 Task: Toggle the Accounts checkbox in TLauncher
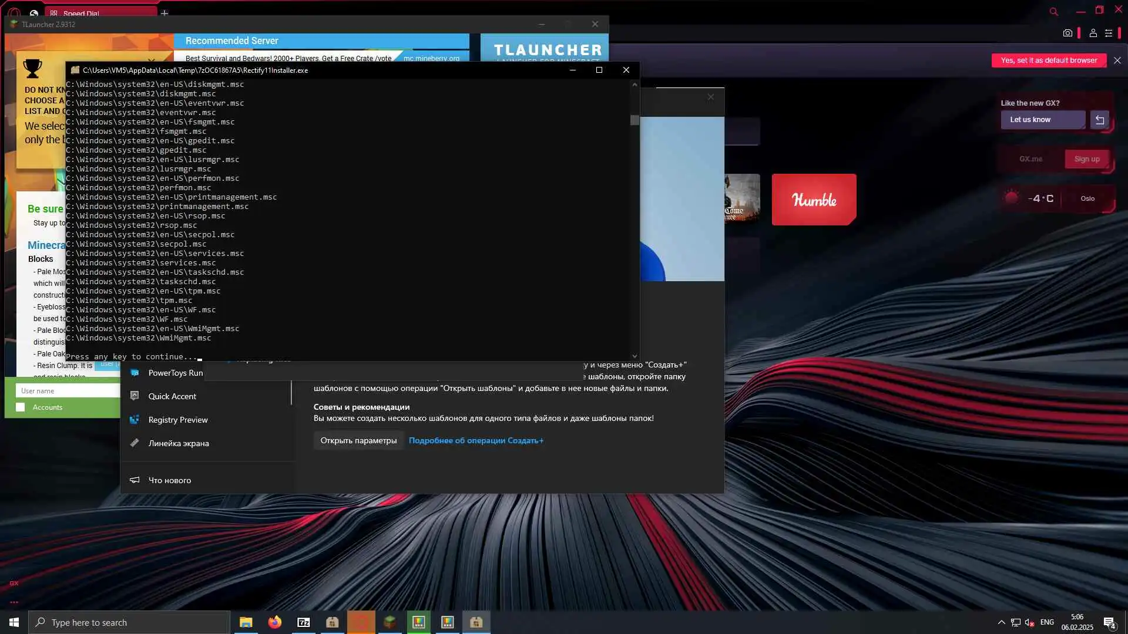(x=21, y=407)
